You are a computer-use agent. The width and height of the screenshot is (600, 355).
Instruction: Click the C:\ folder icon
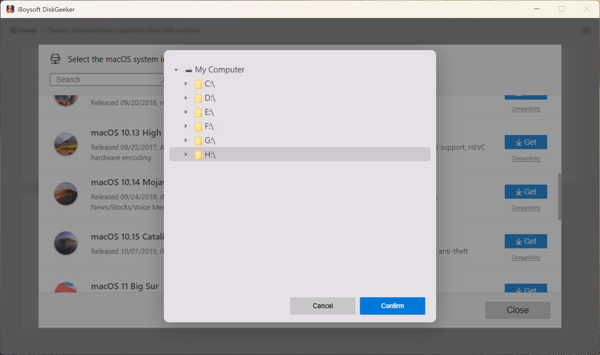click(x=198, y=84)
